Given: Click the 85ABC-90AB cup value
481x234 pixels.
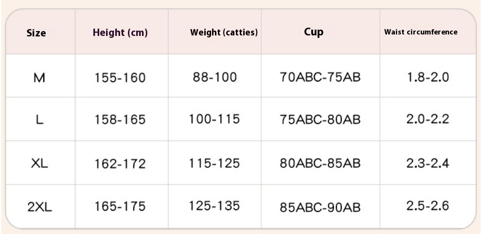Looking at the screenshot, I should tap(320, 207).
